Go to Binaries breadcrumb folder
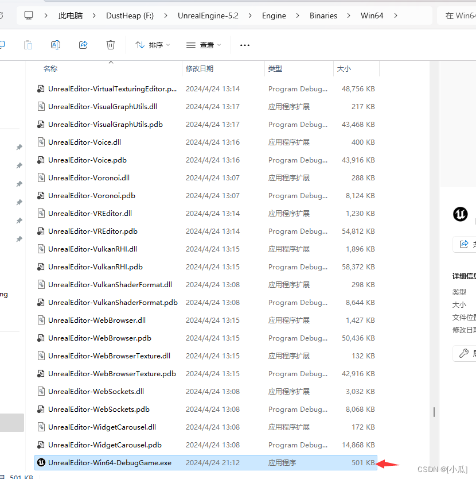Viewport: 476px width, 479px height. 323,16
